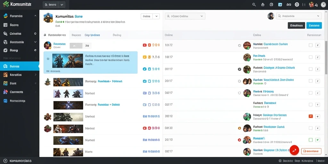
Task: Click the round icon left of bottom-right status text
Action: (x=280, y=161)
